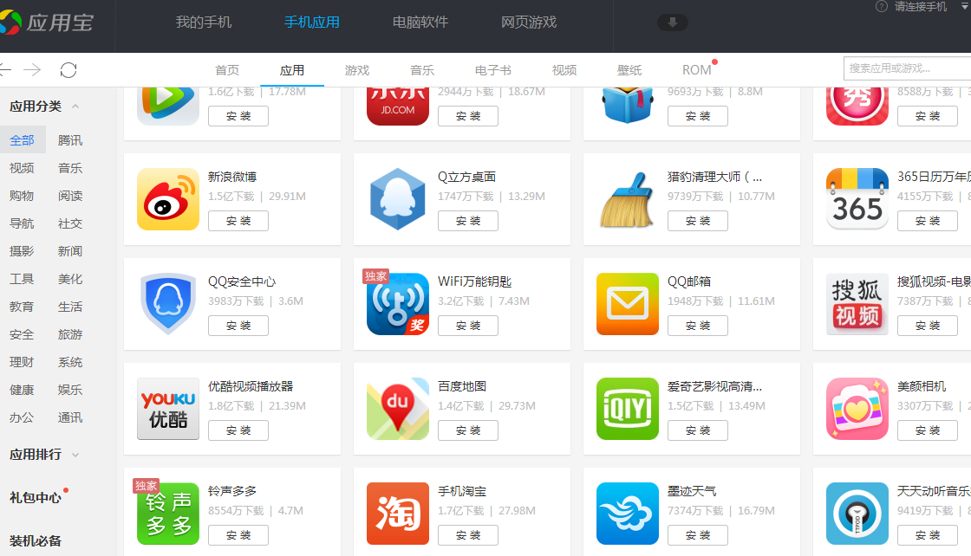971x556 pixels.
Task: Collapse the 应用分类 section
Action: pos(75,107)
